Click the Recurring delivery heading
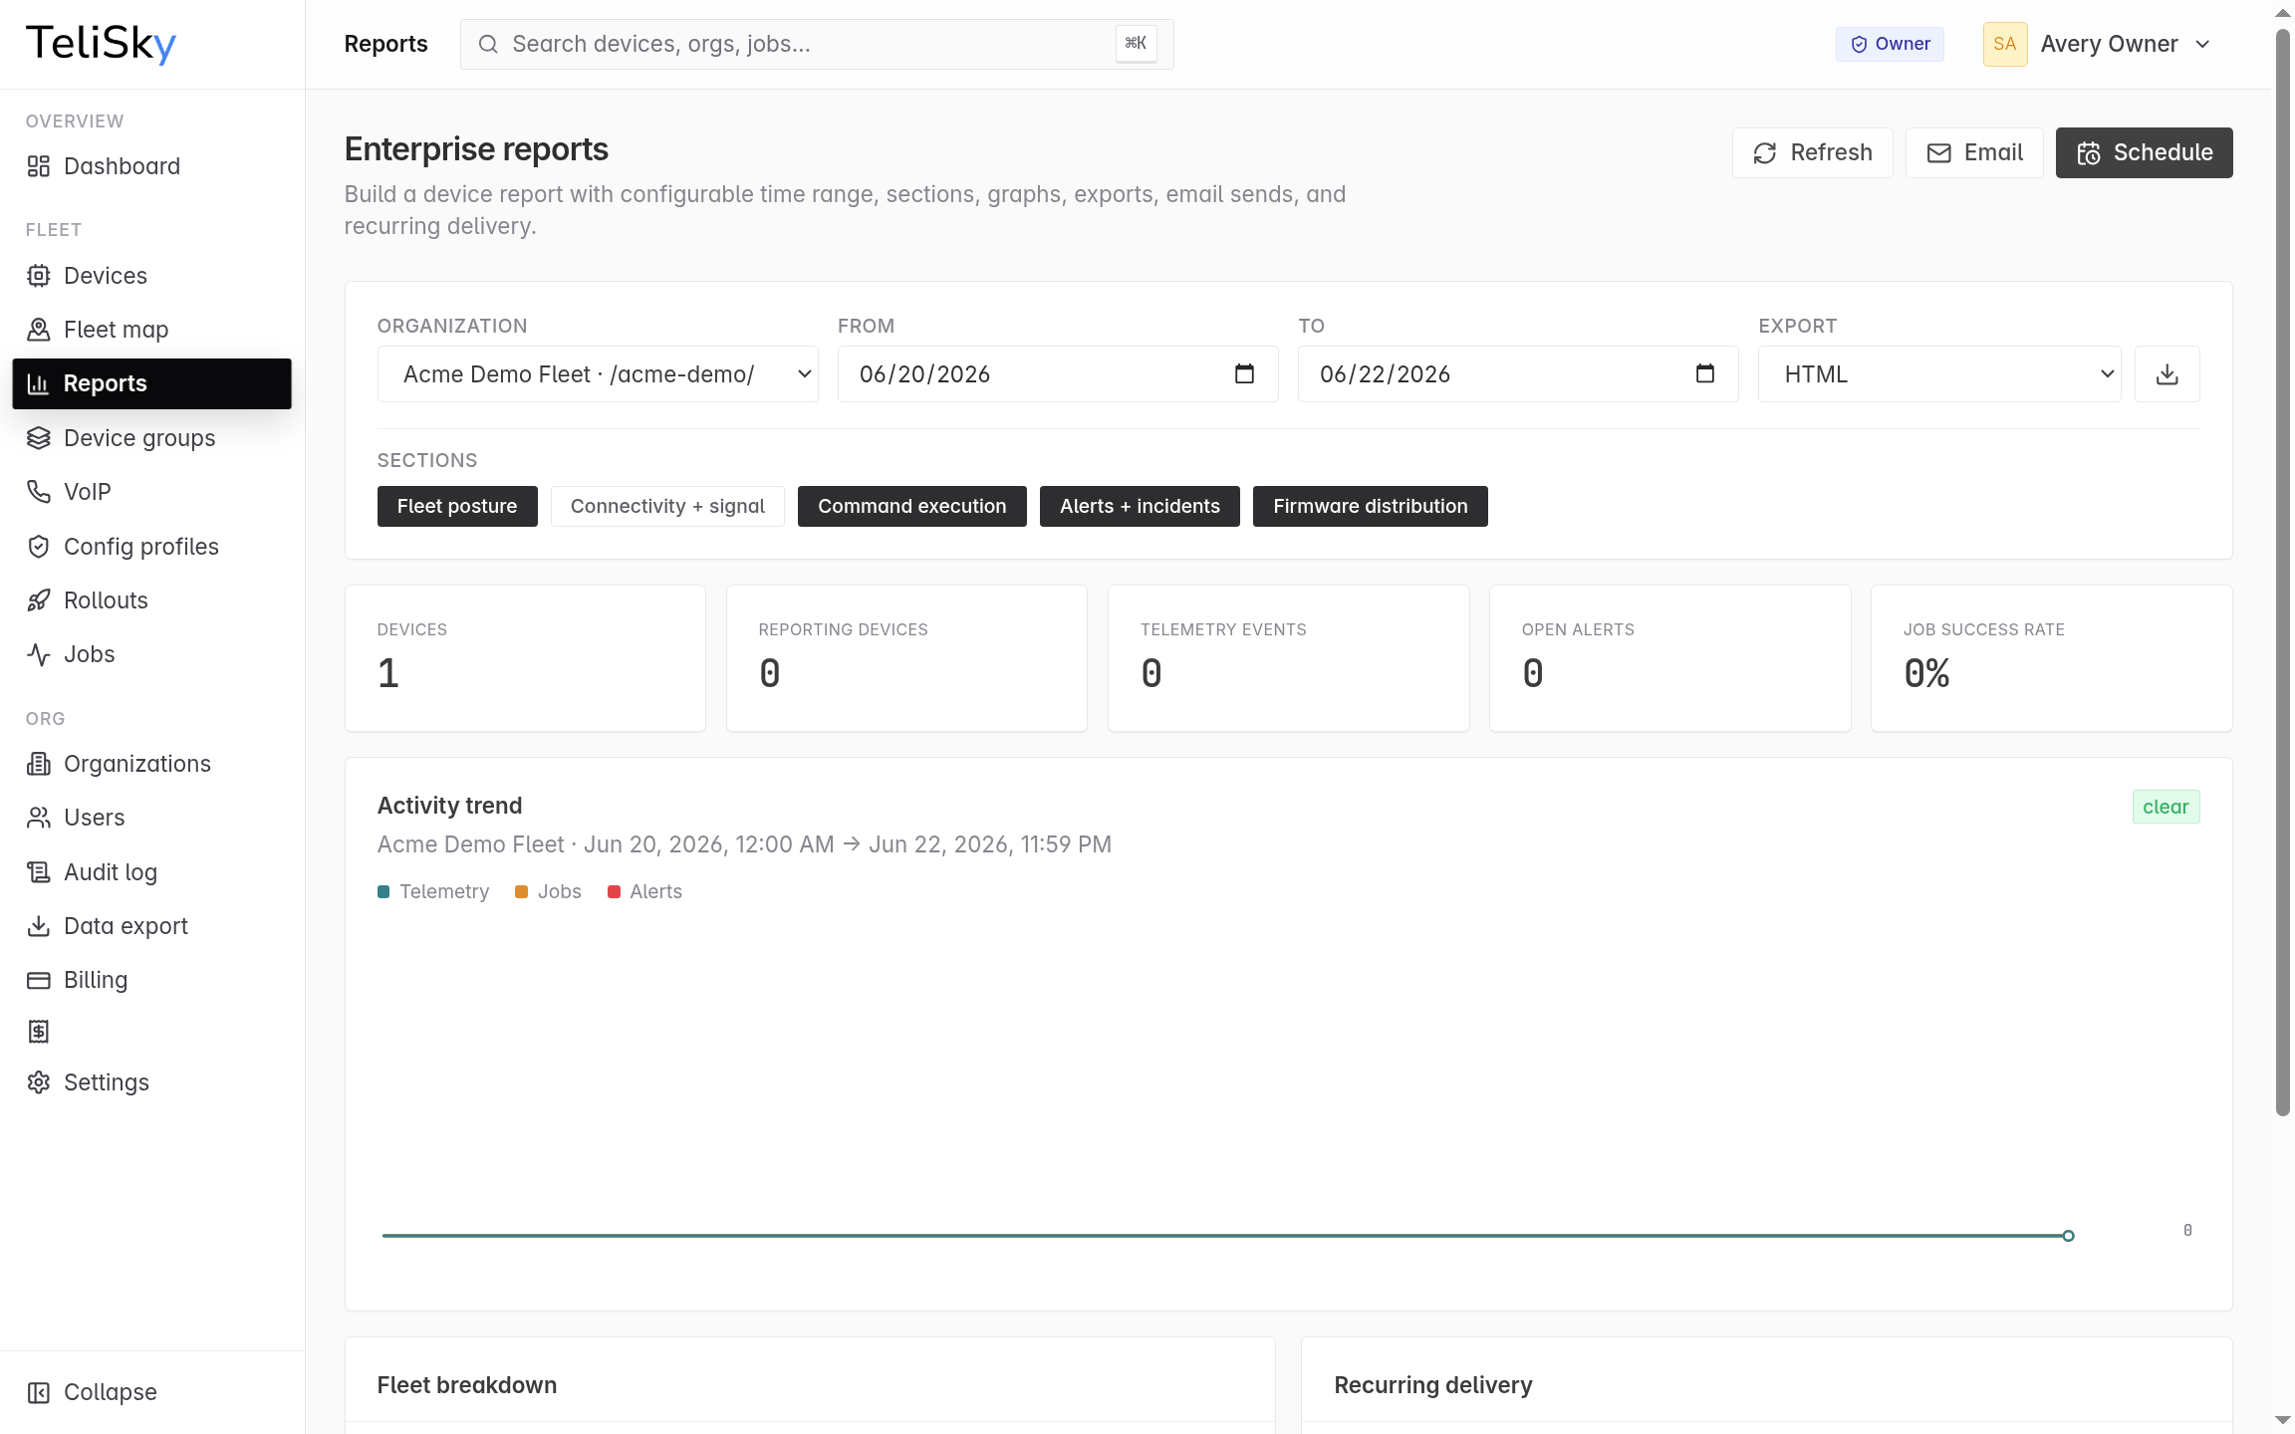Viewport: 2295px width, 1434px height. point(1433,1385)
